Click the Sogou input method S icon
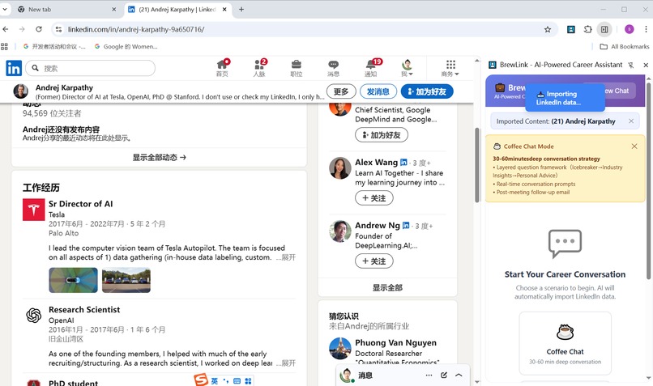 pyautogui.click(x=201, y=380)
